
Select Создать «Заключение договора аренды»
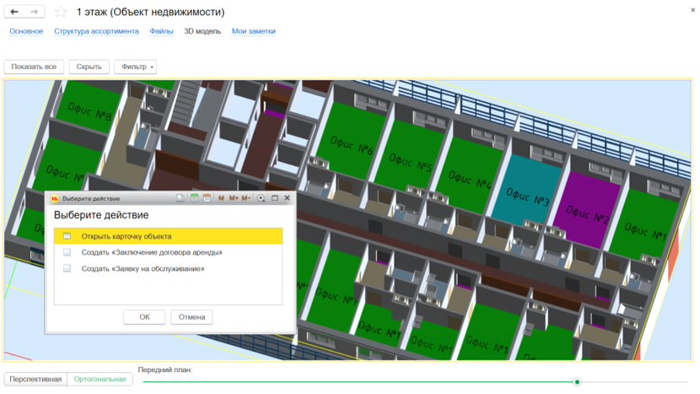click(169, 252)
